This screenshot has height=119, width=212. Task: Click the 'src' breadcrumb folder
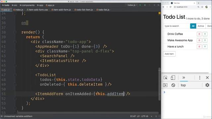(x=15, y=5)
